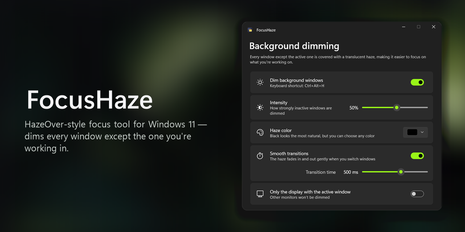Screen dimensions: 465x232
Task: Click "The haze fades in and out gently" description
Action: click(323, 159)
